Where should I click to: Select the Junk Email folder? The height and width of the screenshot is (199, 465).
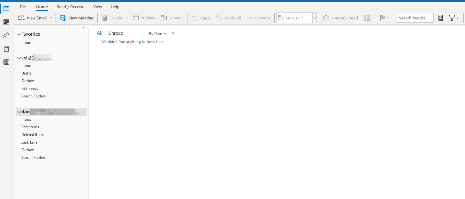[x=30, y=142]
